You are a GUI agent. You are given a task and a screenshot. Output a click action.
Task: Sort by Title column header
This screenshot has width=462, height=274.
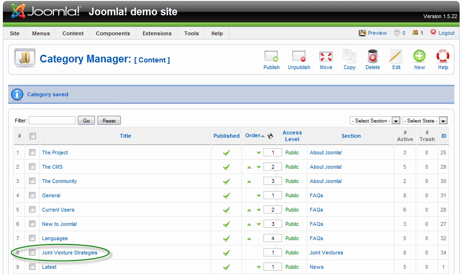[125, 136]
